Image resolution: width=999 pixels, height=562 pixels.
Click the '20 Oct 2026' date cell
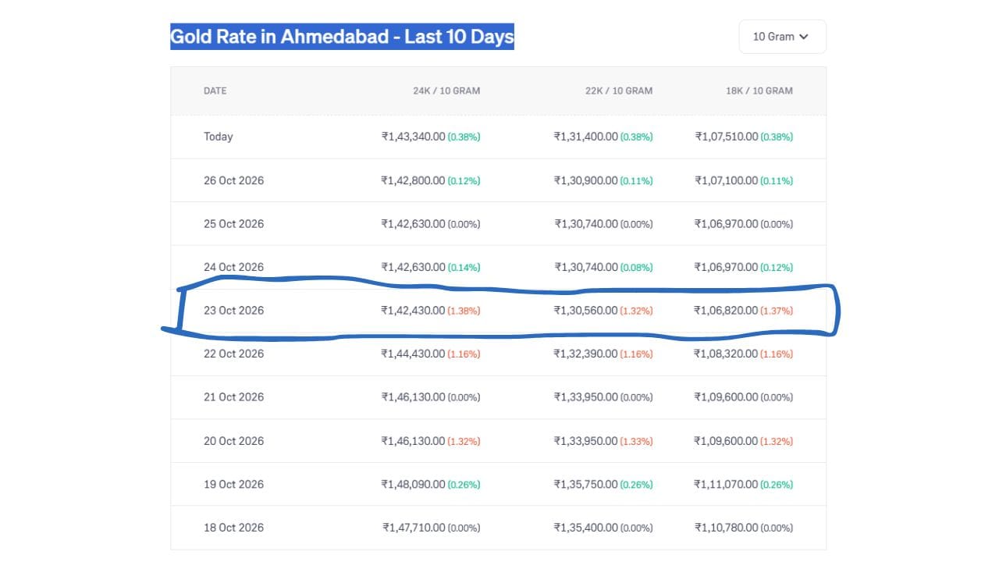tap(234, 441)
